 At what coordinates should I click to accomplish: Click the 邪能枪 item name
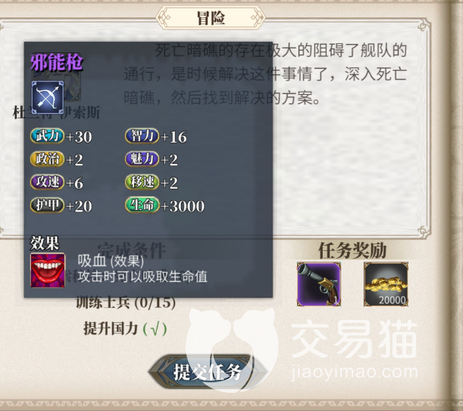click(57, 62)
